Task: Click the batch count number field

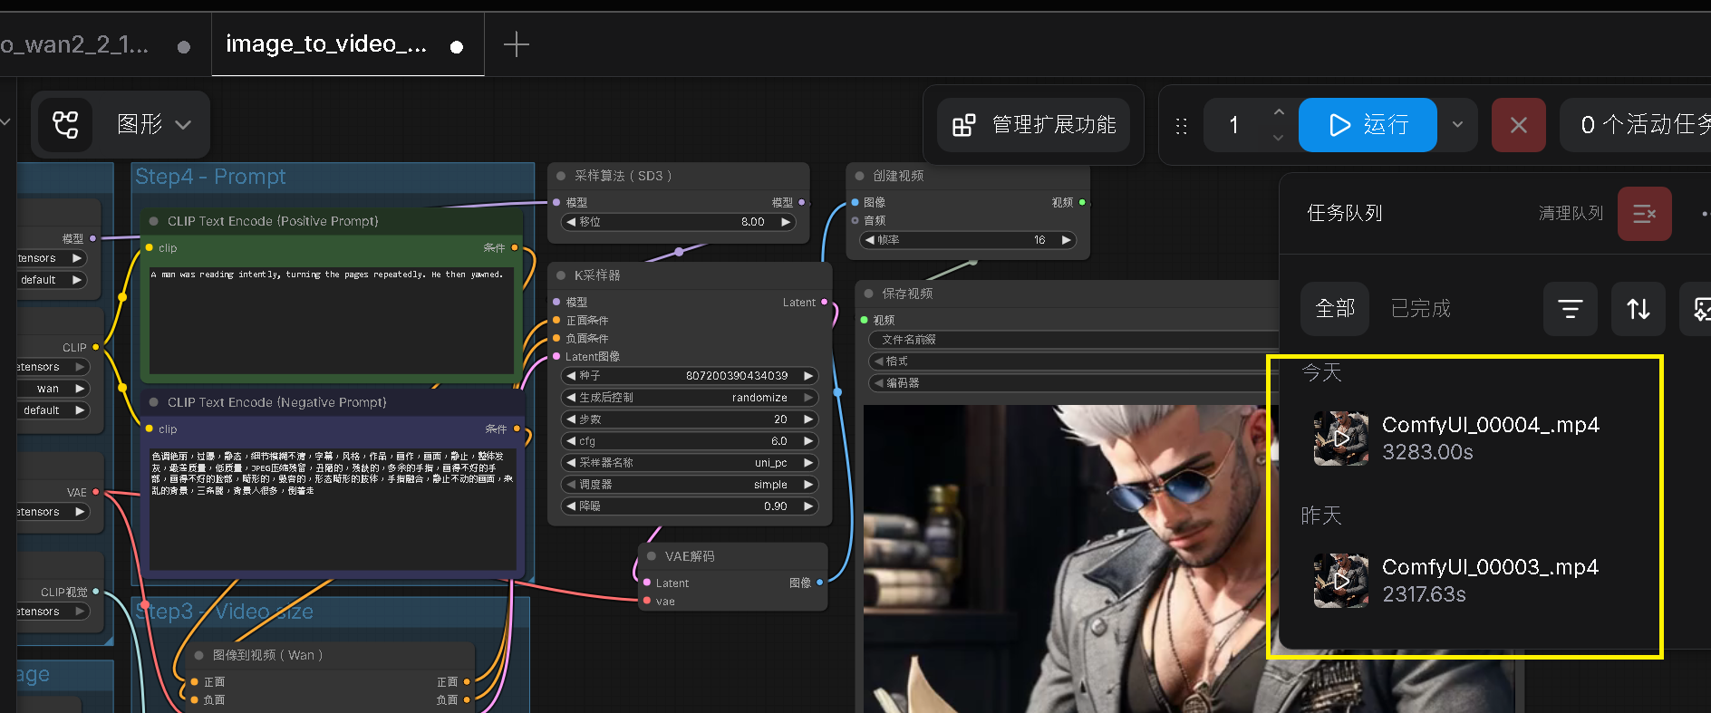Action: 1234,125
